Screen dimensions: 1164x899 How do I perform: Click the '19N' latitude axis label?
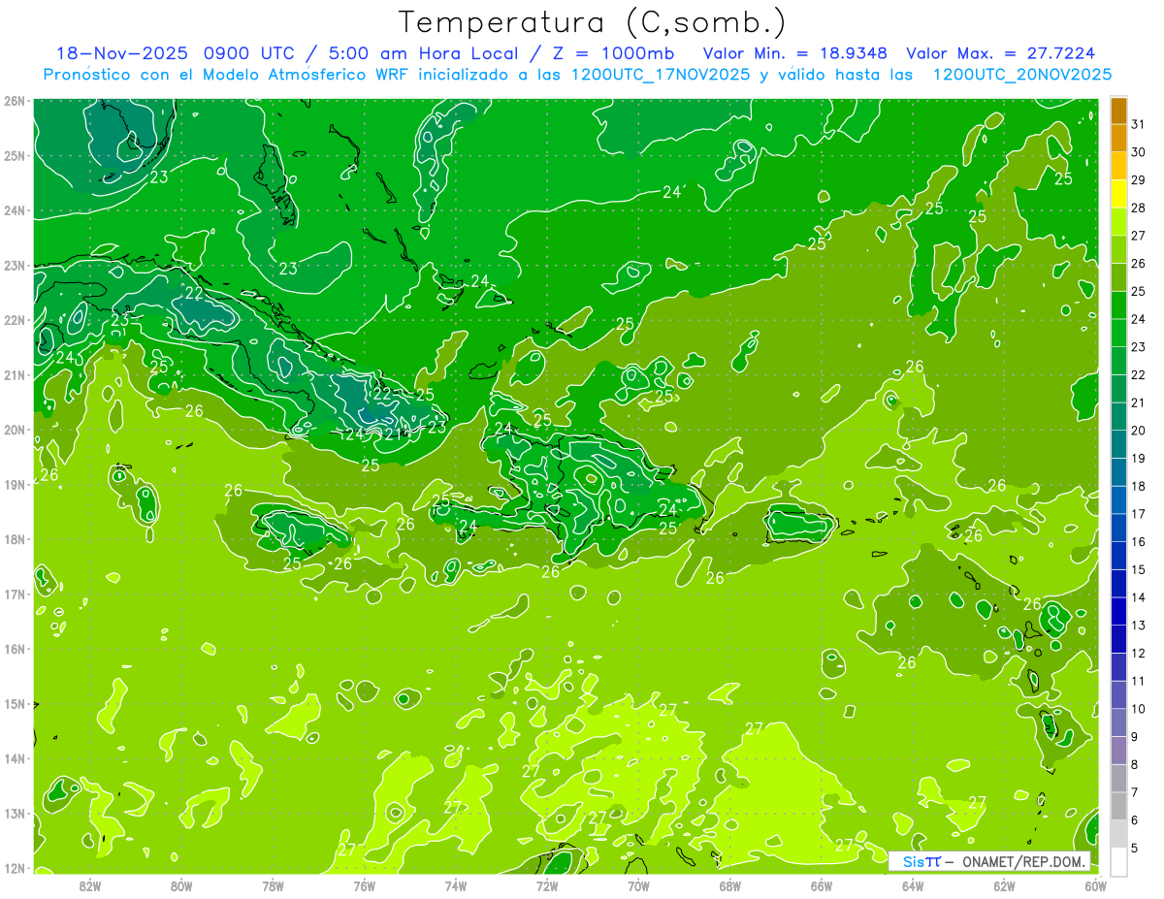tap(15, 484)
